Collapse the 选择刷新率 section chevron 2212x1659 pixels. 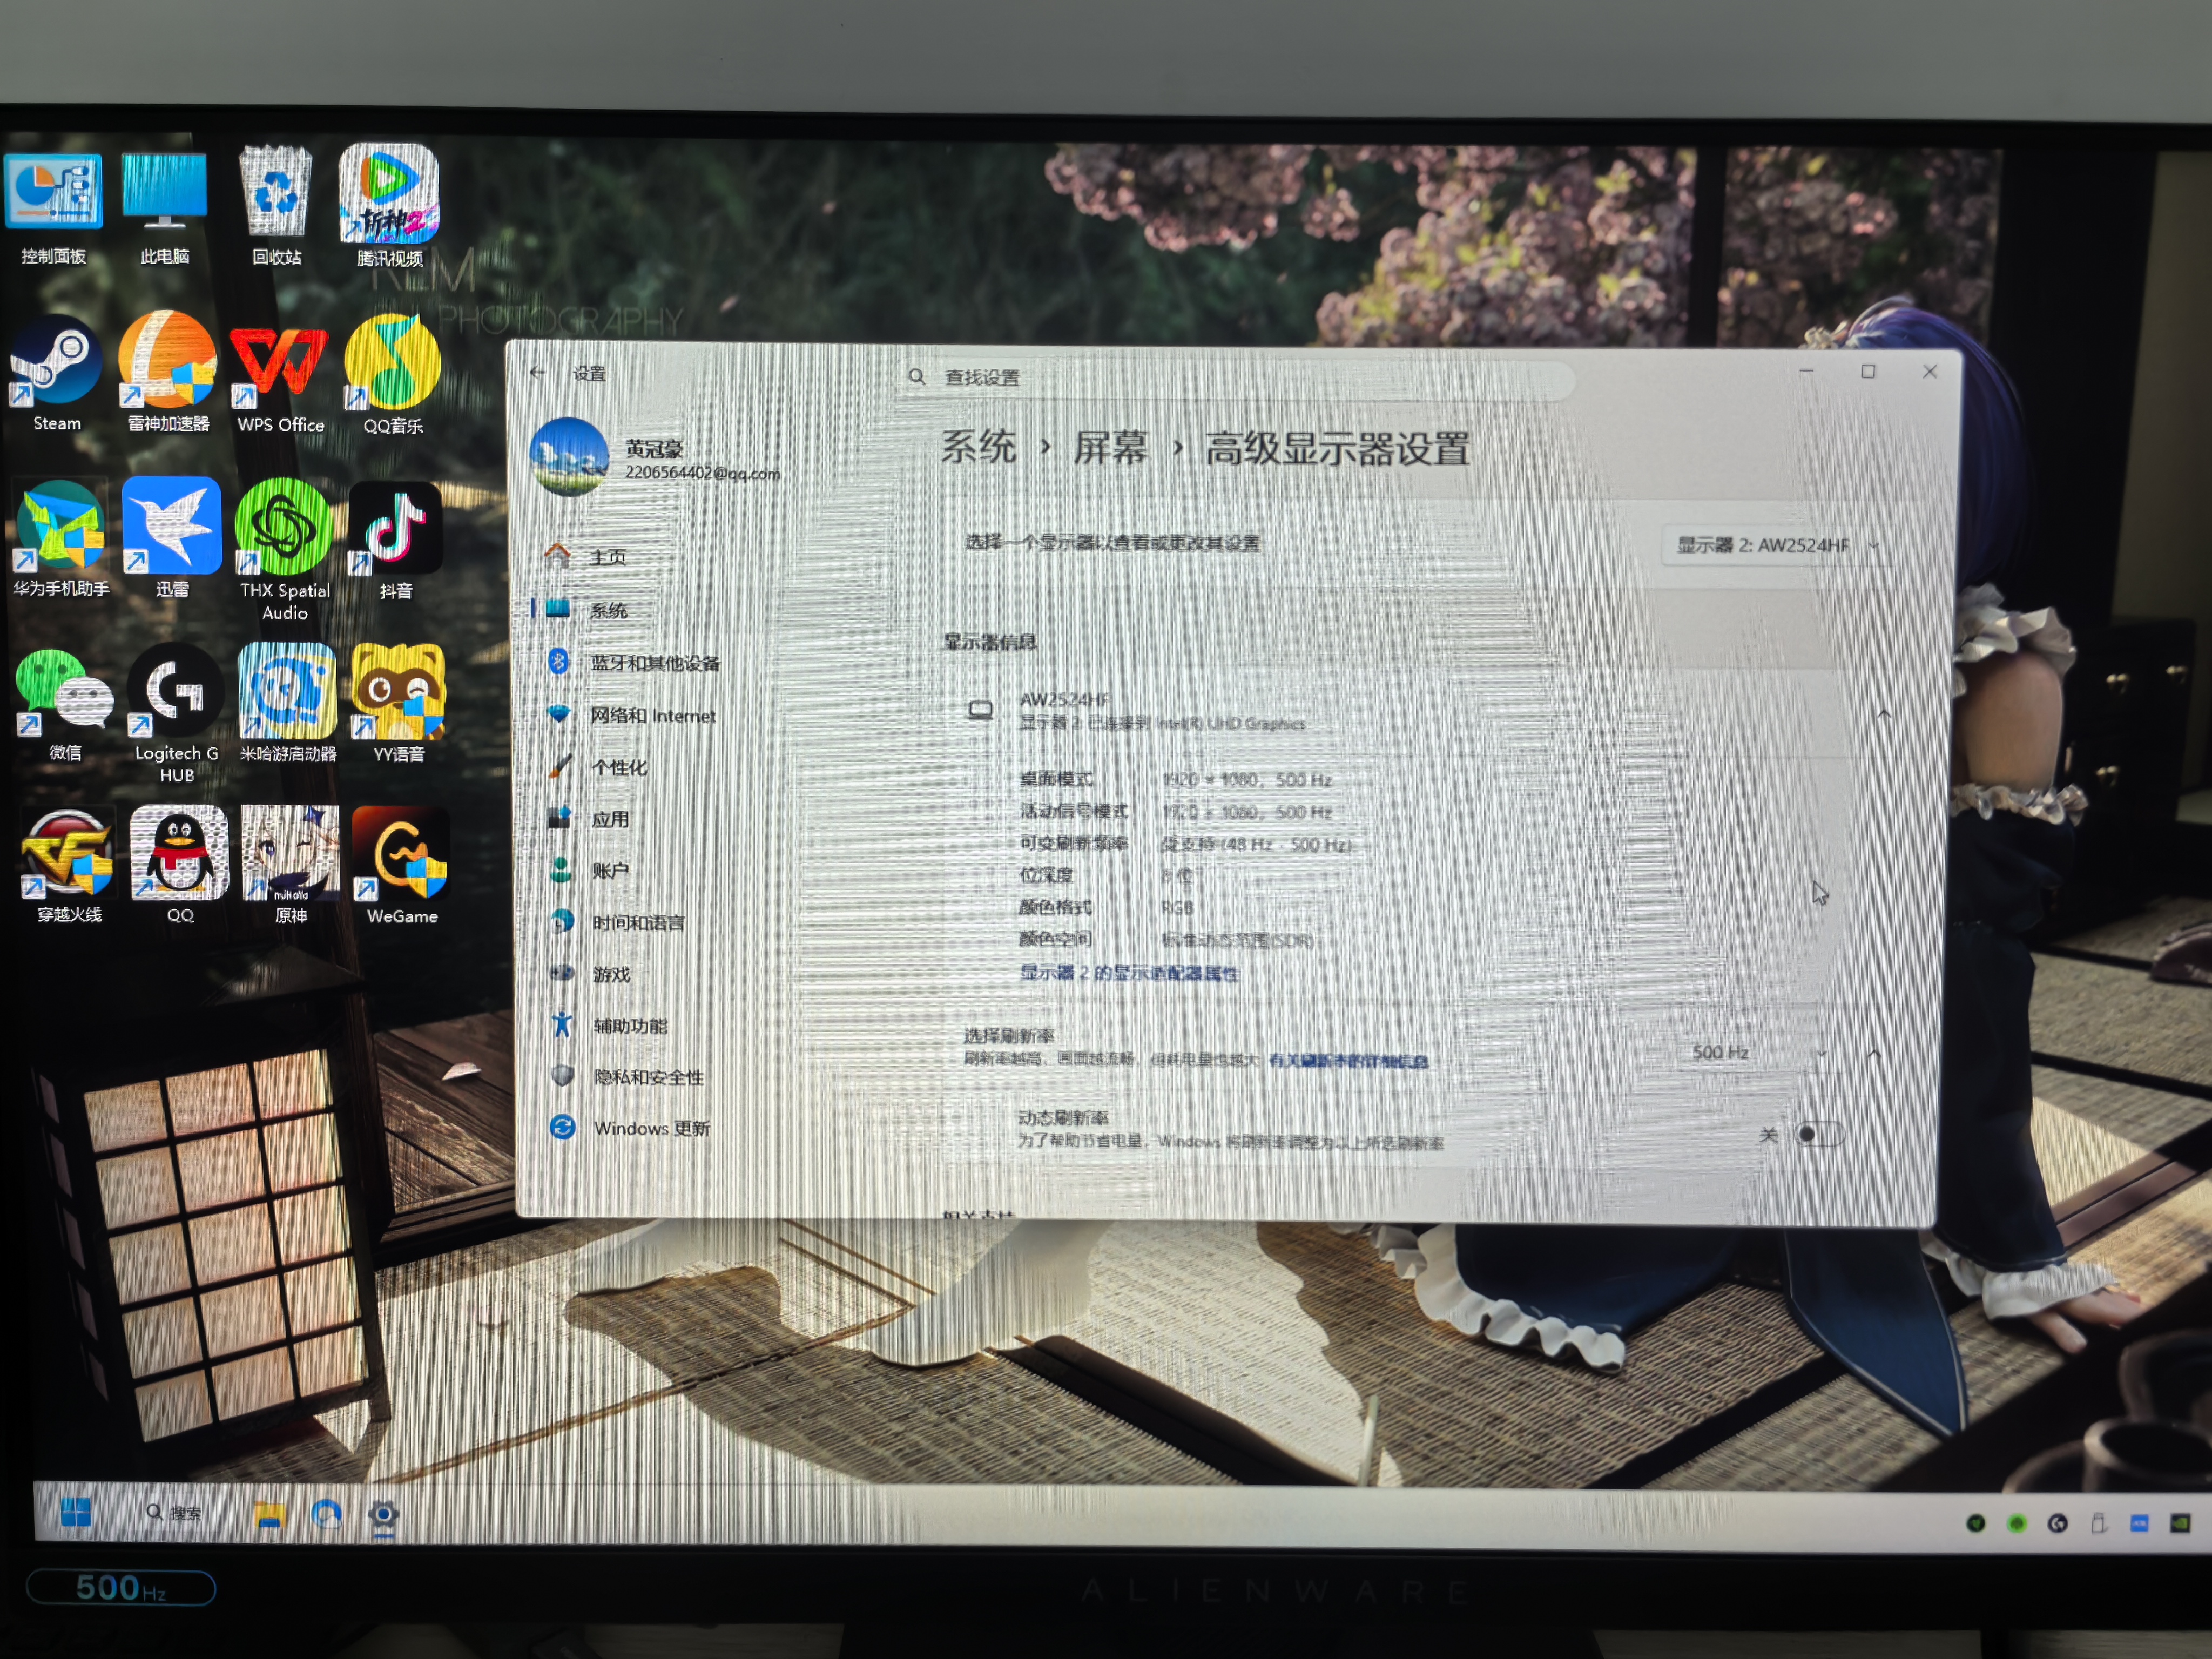tap(1875, 1053)
